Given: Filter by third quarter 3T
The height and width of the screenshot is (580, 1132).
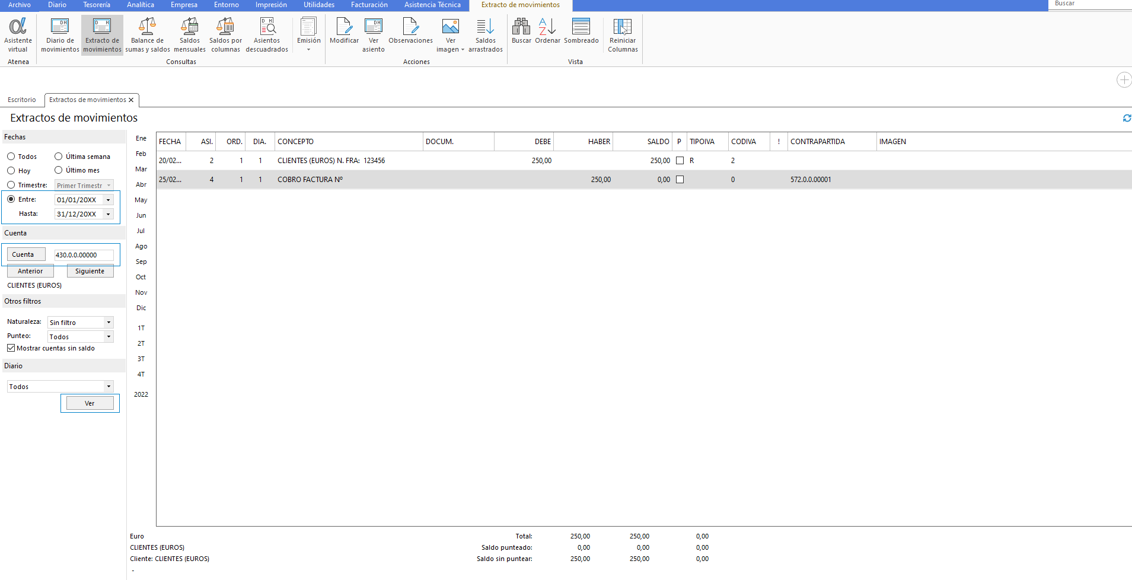Looking at the screenshot, I should point(141,359).
